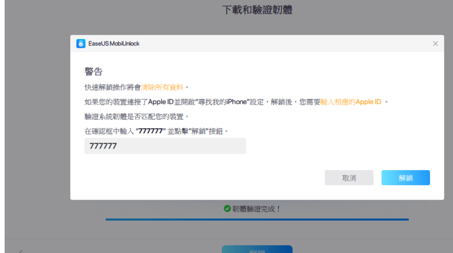This screenshot has width=453, height=253.
Task: Click the 警告 heading in the dialog
Action: click(x=93, y=71)
